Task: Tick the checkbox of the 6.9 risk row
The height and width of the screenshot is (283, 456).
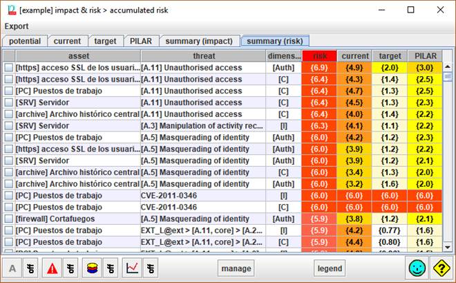Action: [x=8, y=69]
